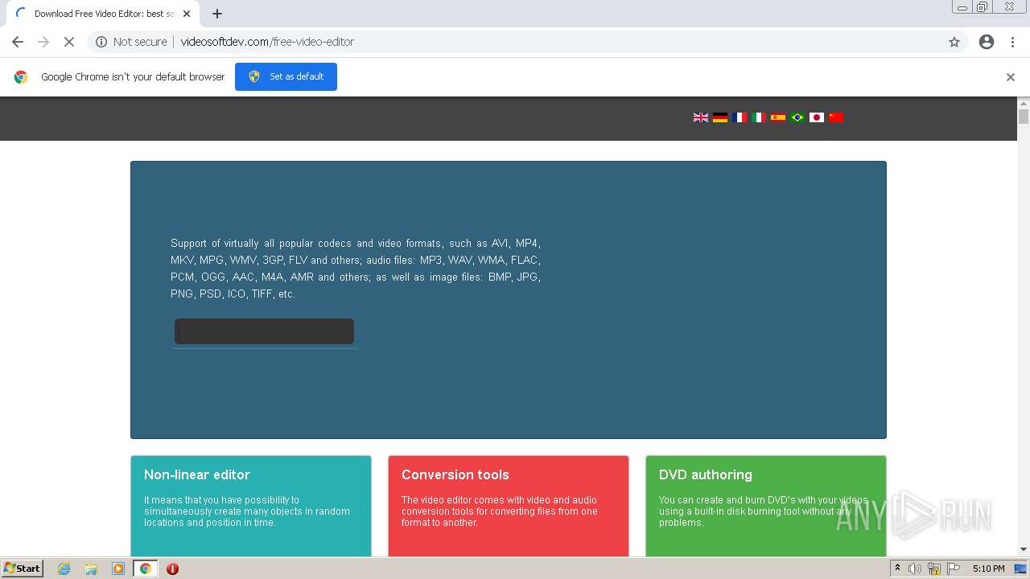Open the volume speaker tray icon

(x=915, y=569)
